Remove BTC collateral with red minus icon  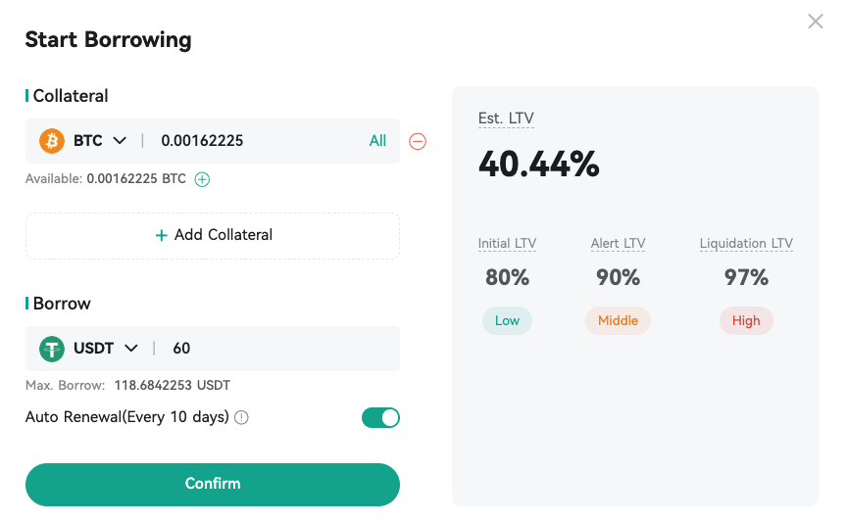point(418,141)
